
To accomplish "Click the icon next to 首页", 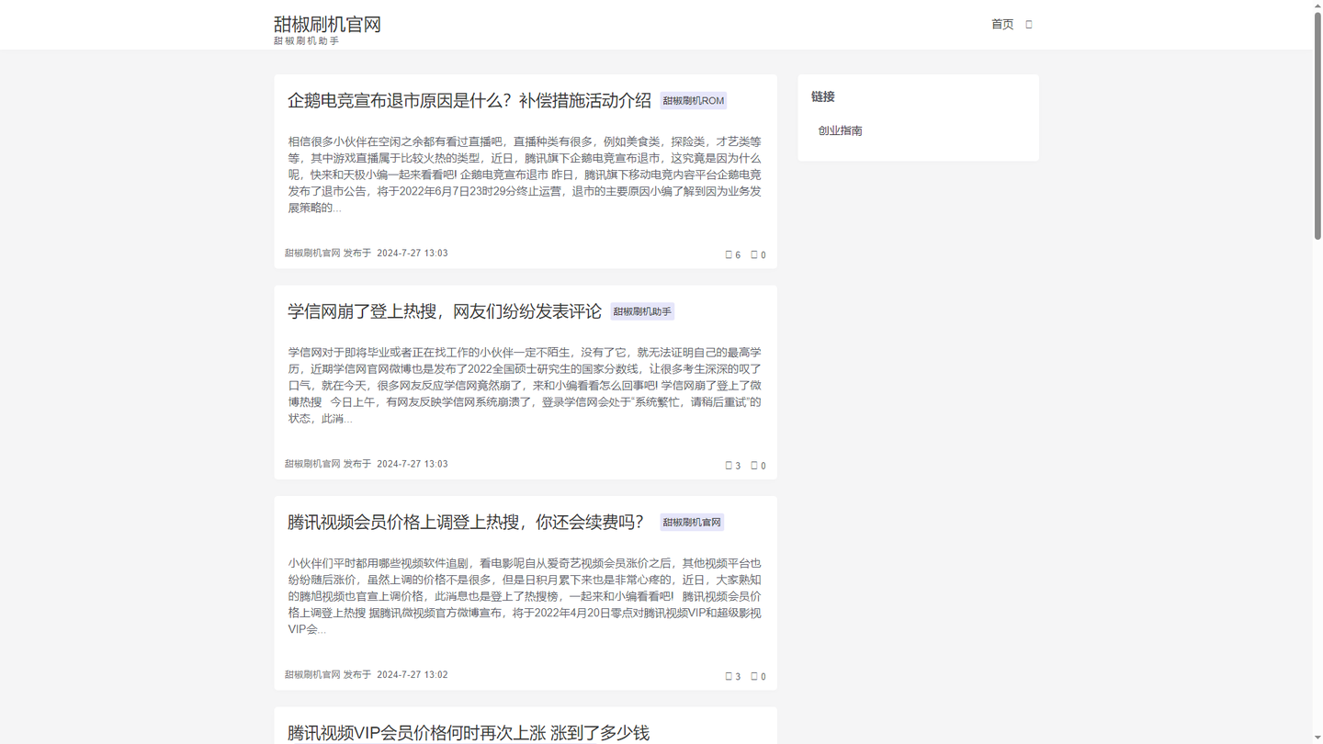I will [1029, 25].
